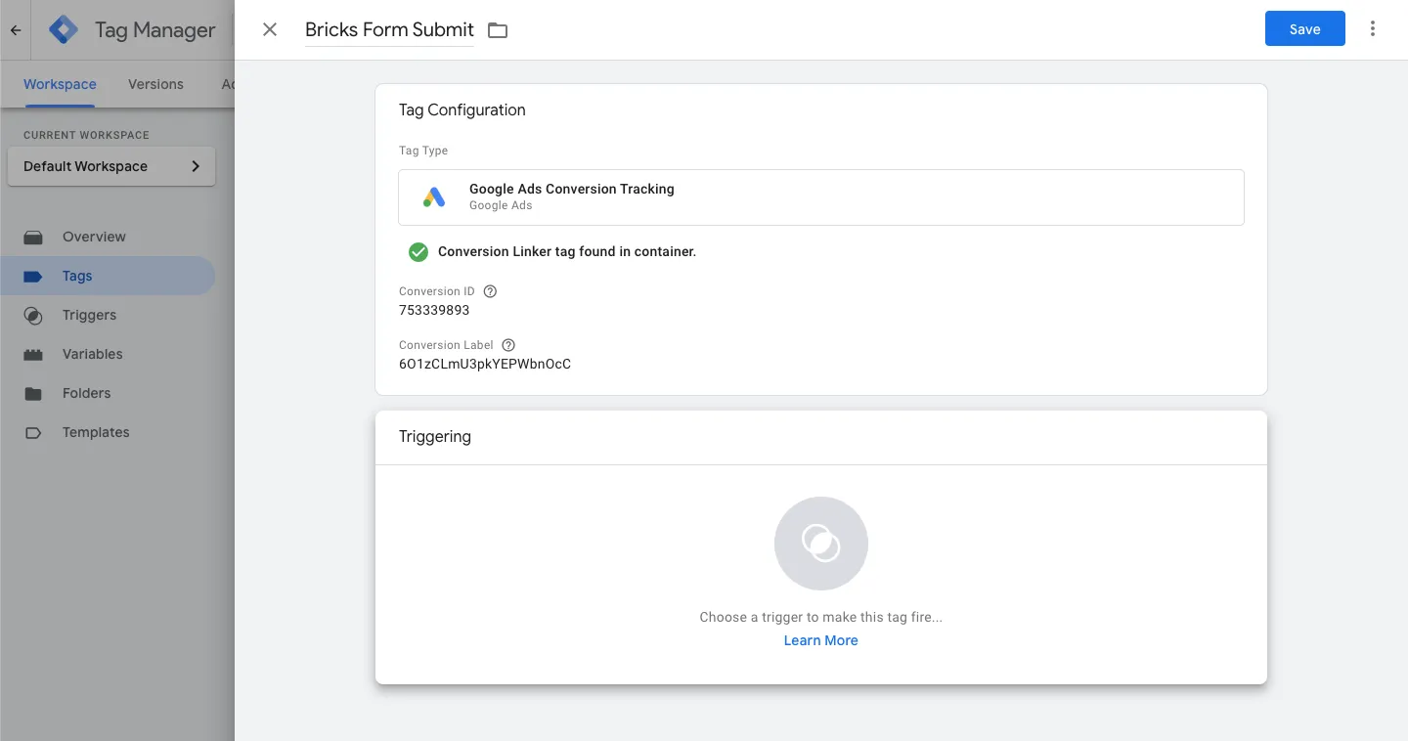
Task: Click the Tag Manager diamond logo
Action: pyautogui.click(x=62, y=29)
